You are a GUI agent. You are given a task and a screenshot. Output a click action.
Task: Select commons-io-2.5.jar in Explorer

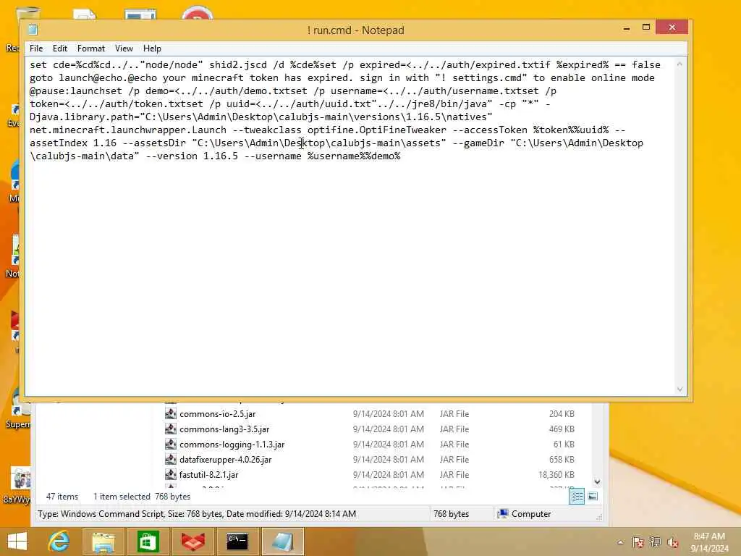pyautogui.click(x=217, y=413)
